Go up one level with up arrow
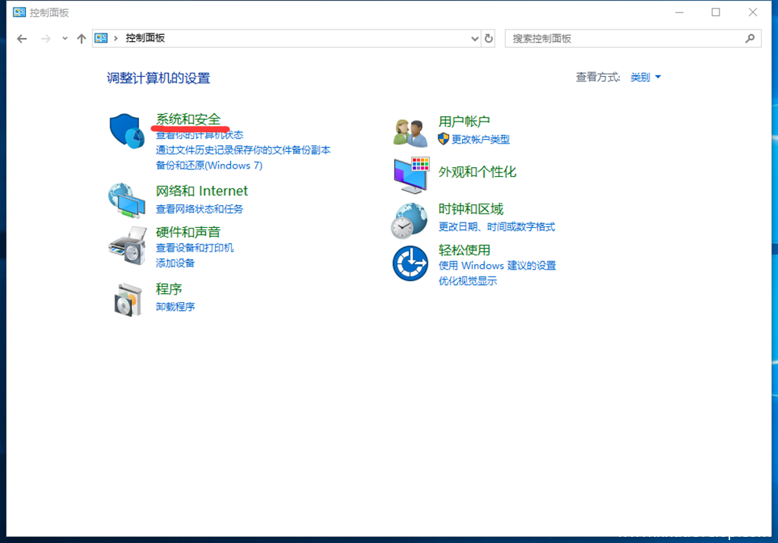The image size is (778, 543). click(x=81, y=38)
